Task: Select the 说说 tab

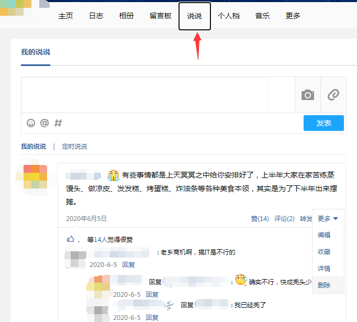Action: pos(194,16)
